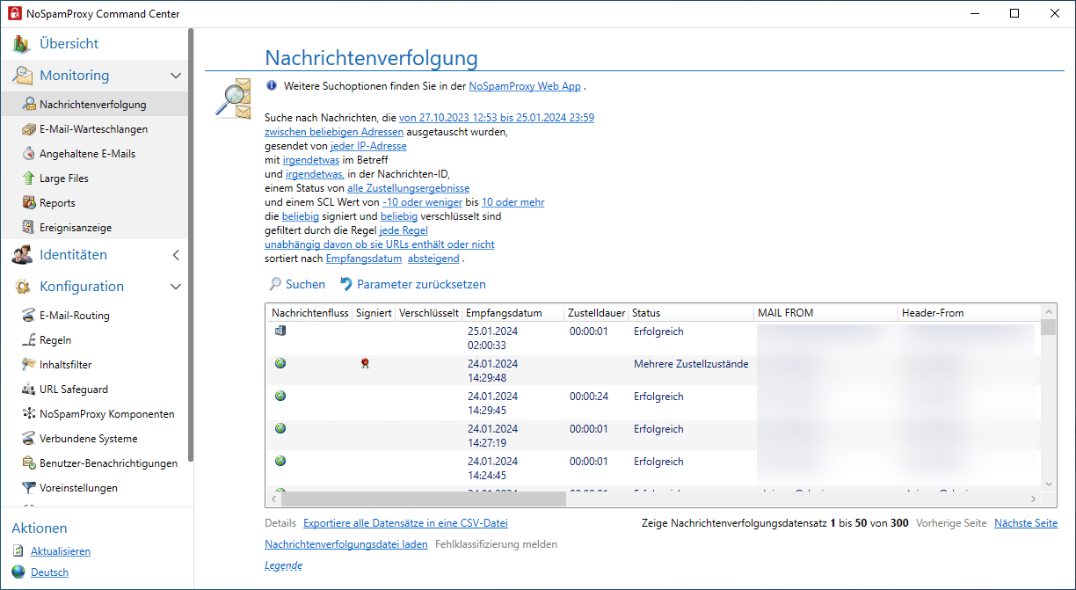Click the NoSpamProxy Komponenten icon

29,414
